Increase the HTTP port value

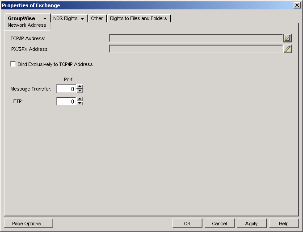pos(80,99)
